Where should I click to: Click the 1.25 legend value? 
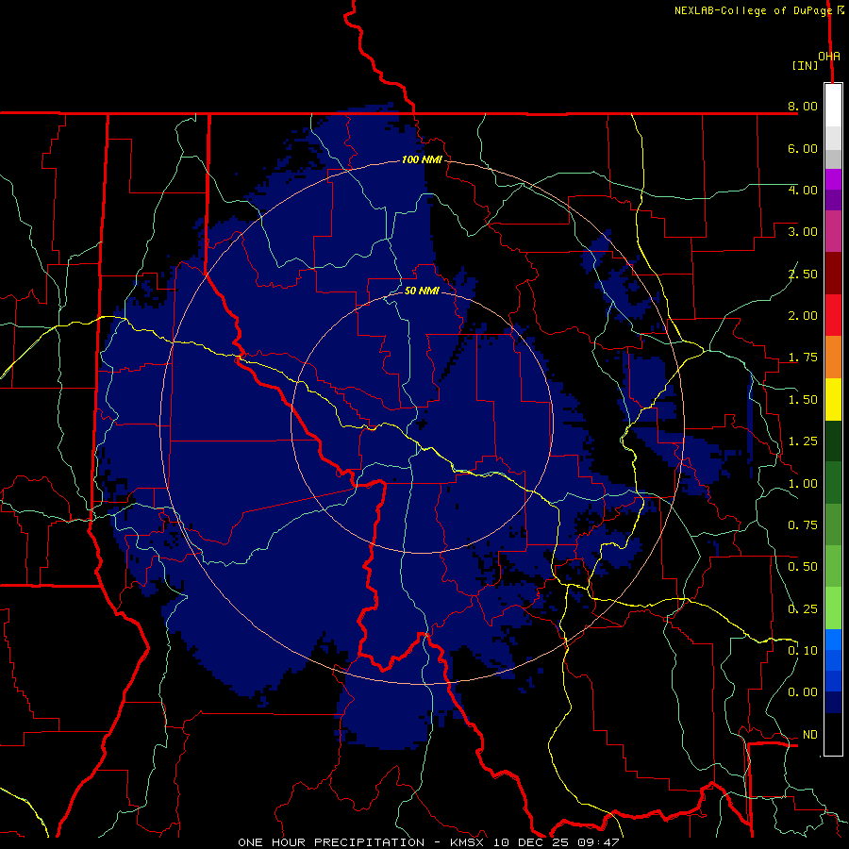point(803,441)
